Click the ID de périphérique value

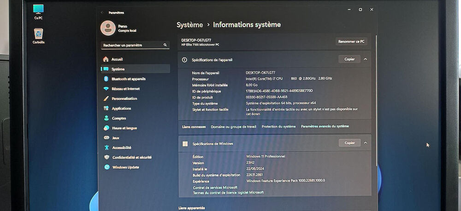(x=279, y=91)
